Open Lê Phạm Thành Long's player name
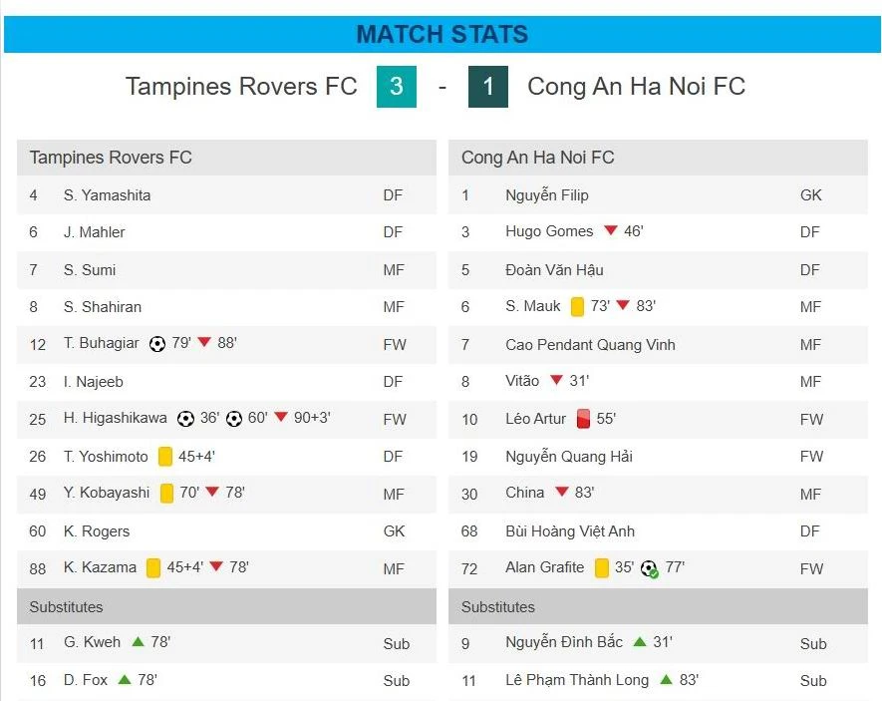 pyautogui.click(x=576, y=680)
